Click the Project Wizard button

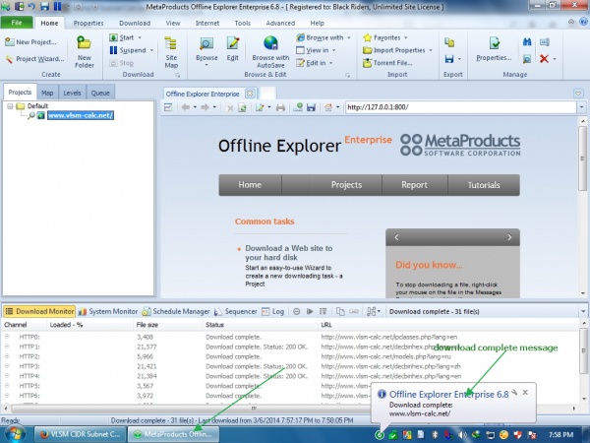pos(34,59)
